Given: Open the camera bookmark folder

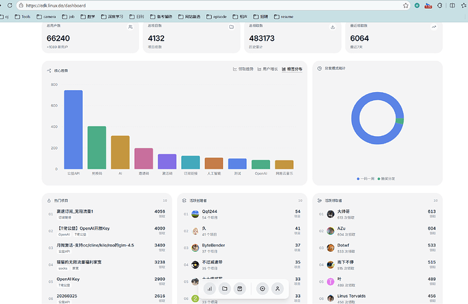Looking at the screenshot, I should tap(46, 17).
